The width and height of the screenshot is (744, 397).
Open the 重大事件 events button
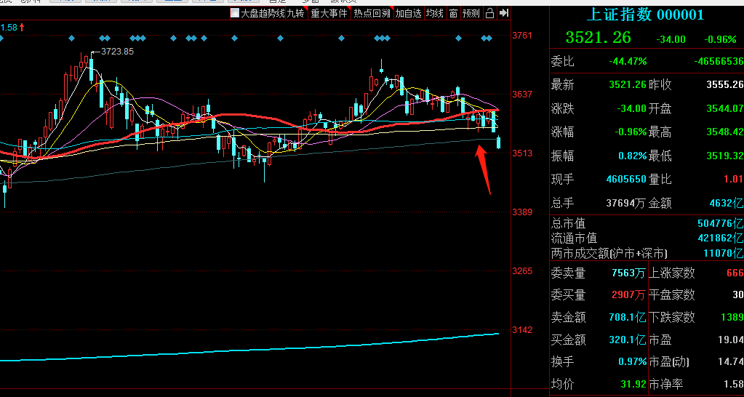coord(329,13)
